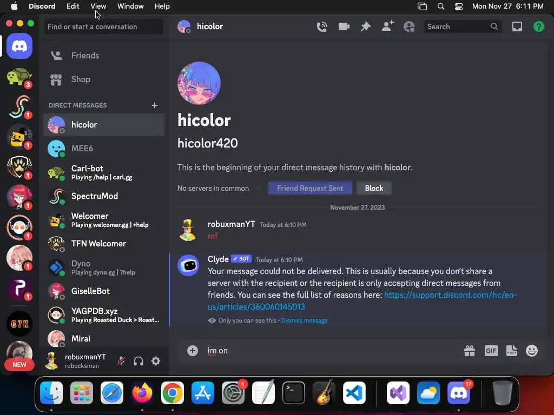Image resolution: width=554 pixels, height=415 pixels.
Task: Send a gift with the gift icon
Action: point(470,350)
